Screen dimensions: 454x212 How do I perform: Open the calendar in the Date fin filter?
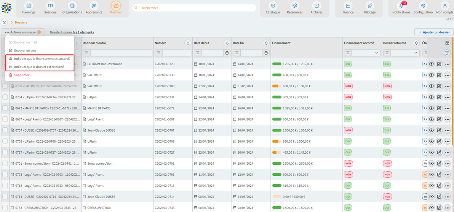point(266,53)
